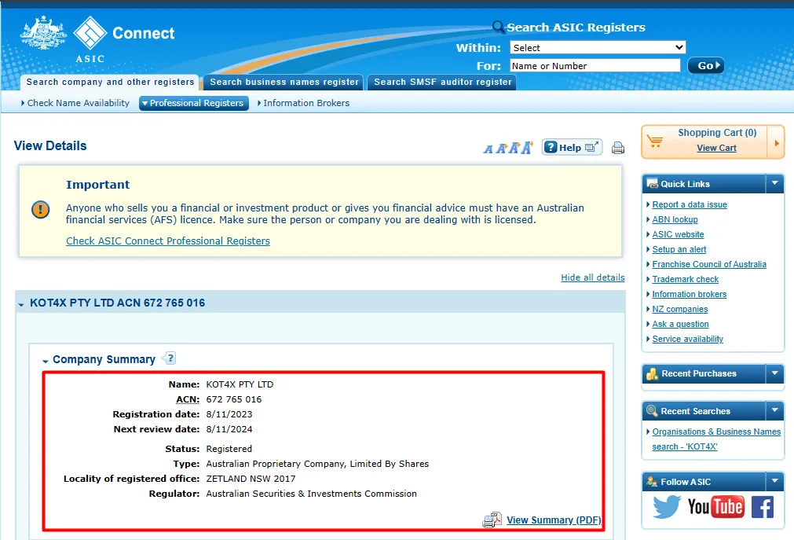Open View Summary (PDF) link
Viewport: 794px width, 540px height.
click(x=554, y=520)
